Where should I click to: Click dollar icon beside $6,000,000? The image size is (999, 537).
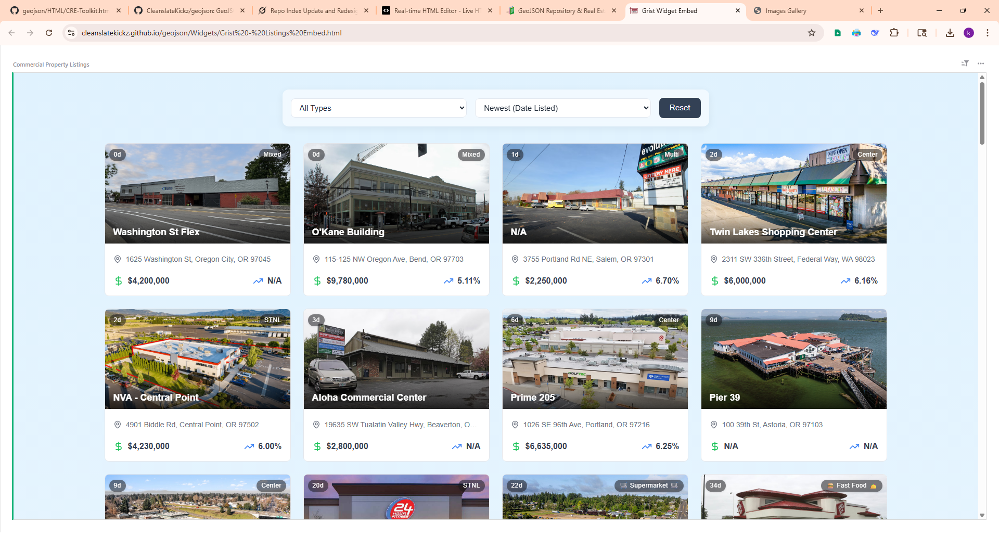[715, 281]
